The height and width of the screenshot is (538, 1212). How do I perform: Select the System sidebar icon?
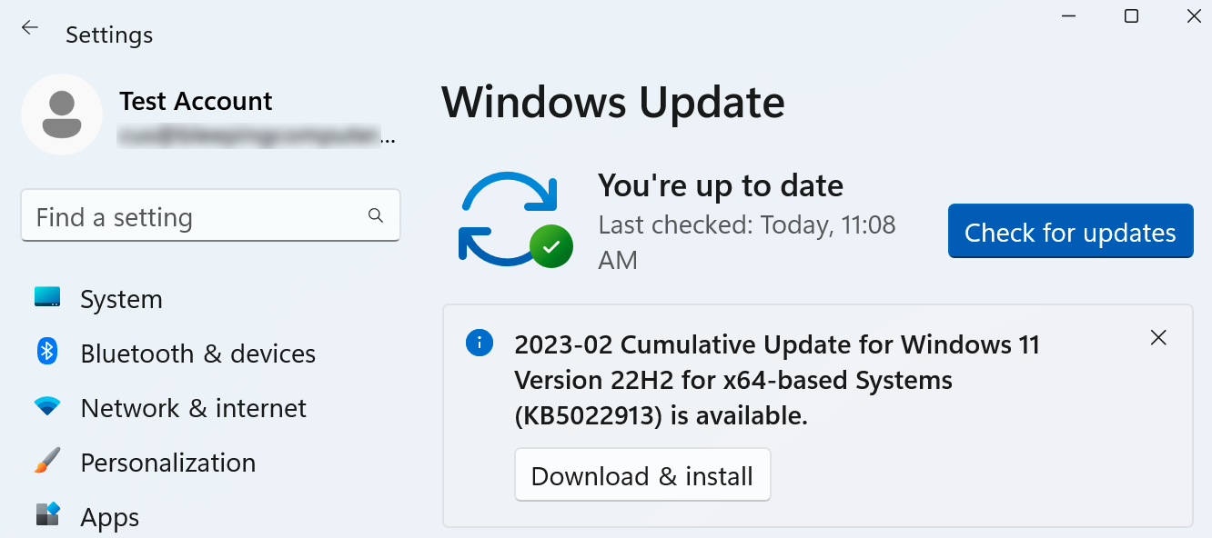46,298
